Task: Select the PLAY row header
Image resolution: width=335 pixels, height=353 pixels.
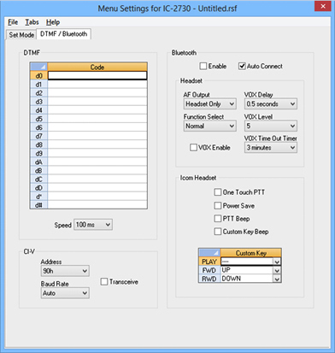Action: pos(209,262)
